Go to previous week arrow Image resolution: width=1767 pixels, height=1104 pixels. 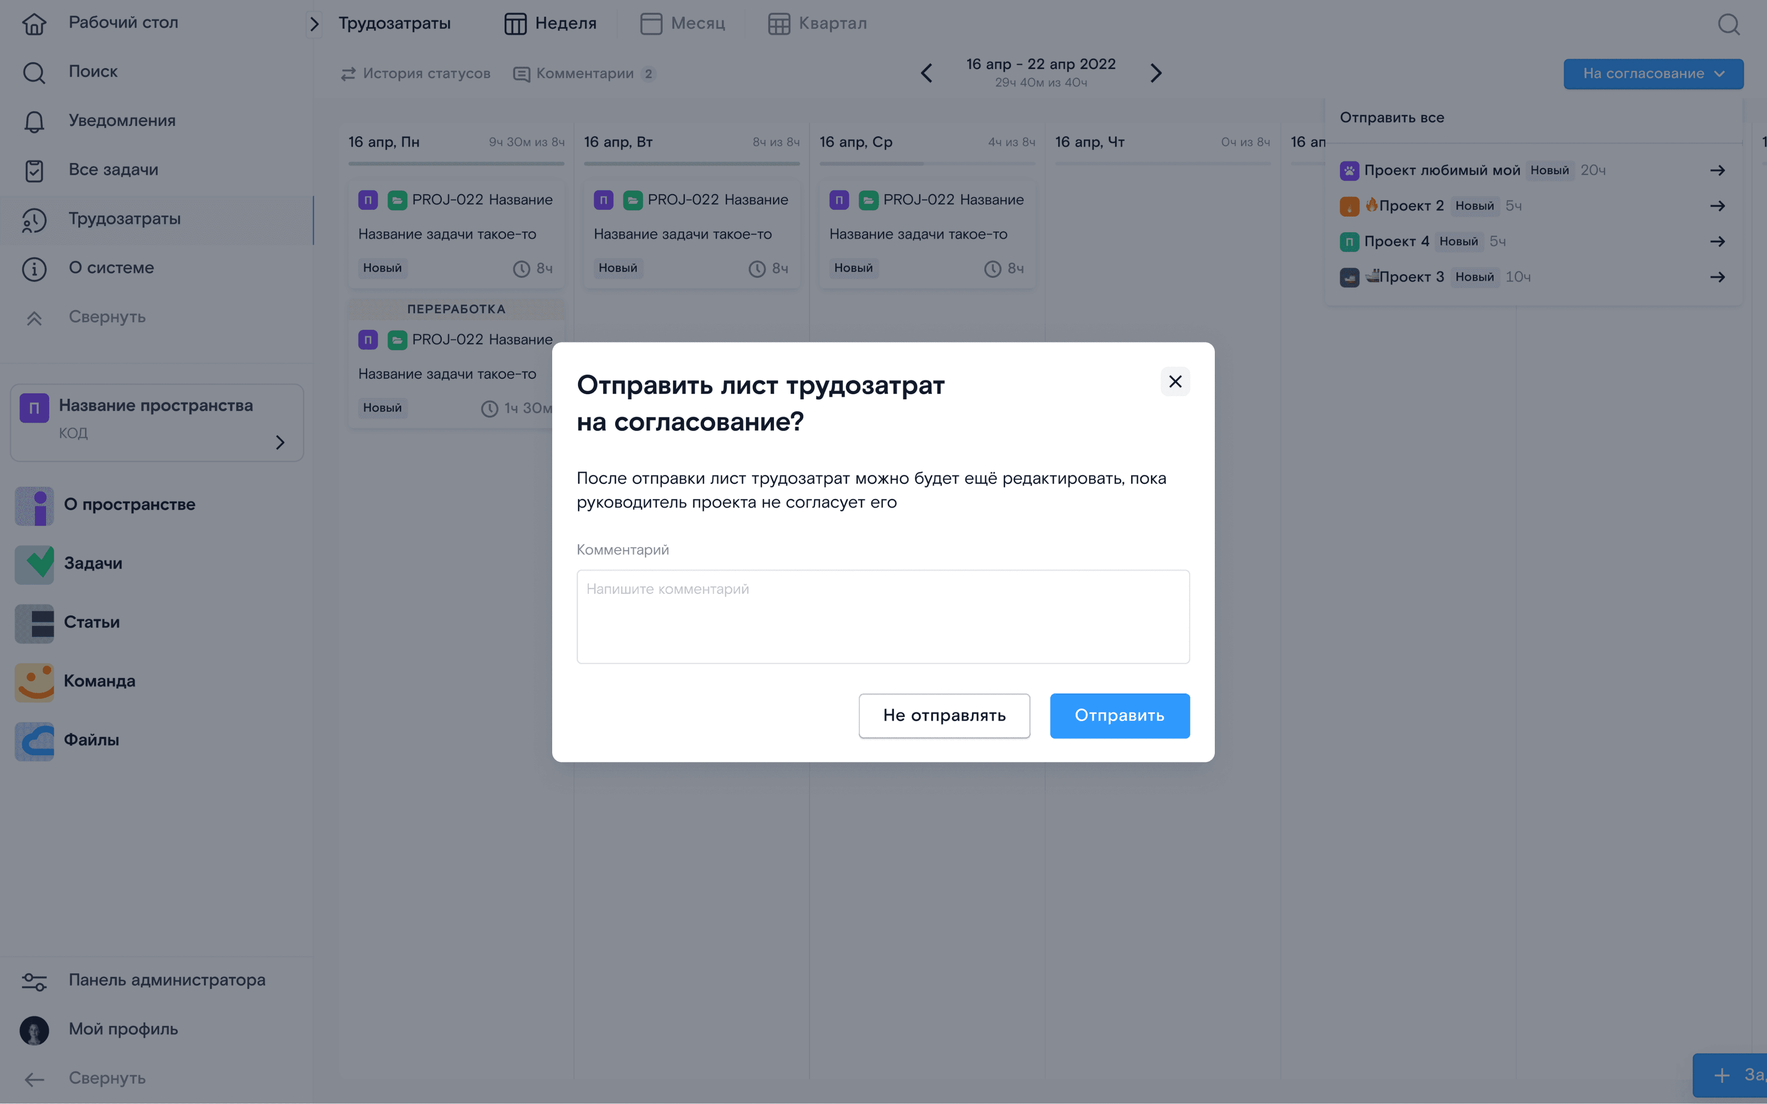[x=927, y=73]
